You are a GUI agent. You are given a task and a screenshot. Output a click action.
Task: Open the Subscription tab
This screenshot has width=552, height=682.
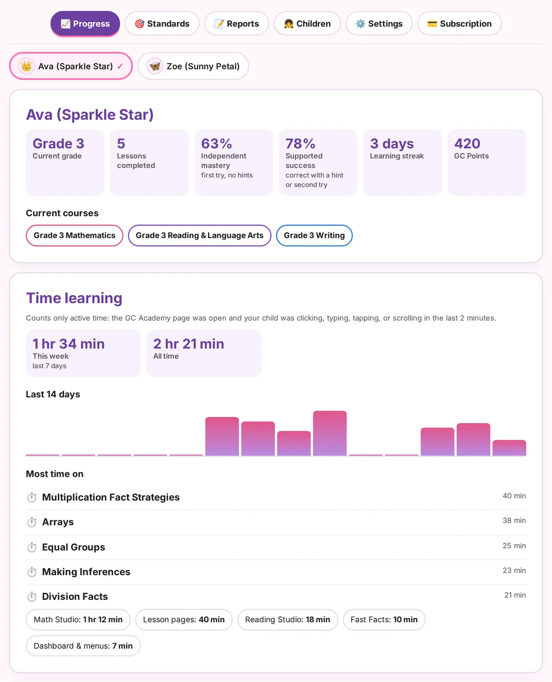coord(459,24)
